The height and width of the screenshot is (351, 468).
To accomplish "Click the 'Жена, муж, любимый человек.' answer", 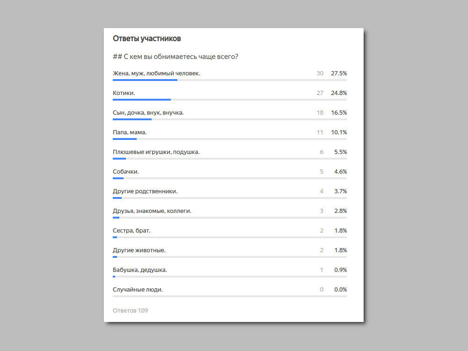I will (156, 73).
